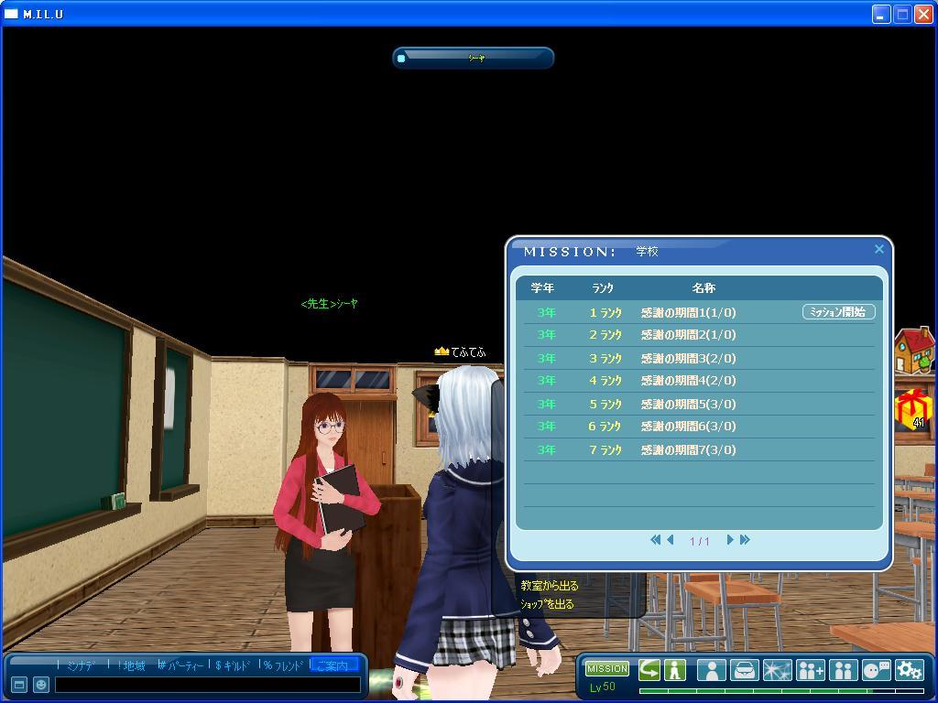Click the 名称 column header
Screen dimensions: 938x703
pos(703,288)
